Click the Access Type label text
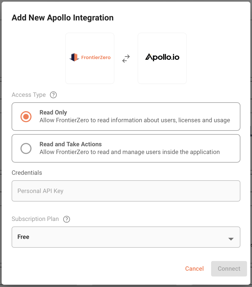This screenshot has width=252, height=287. point(29,95)
